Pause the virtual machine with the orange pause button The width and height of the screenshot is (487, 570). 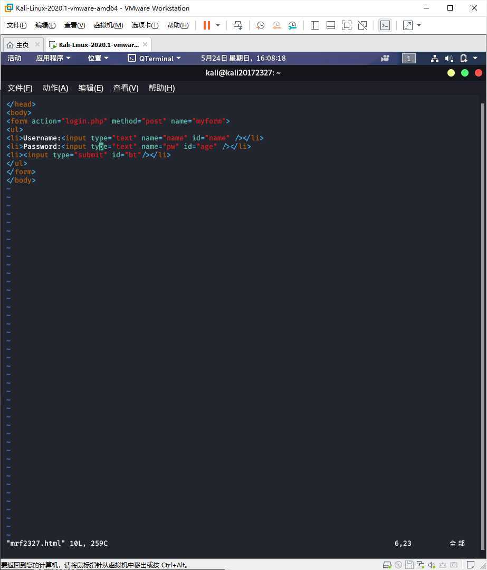click(206, 25)
